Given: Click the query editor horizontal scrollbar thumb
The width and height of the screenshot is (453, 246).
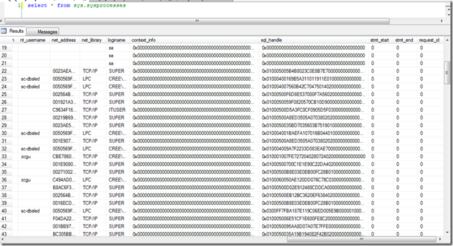Looking at the screenshot, I should tap(197, 21).
